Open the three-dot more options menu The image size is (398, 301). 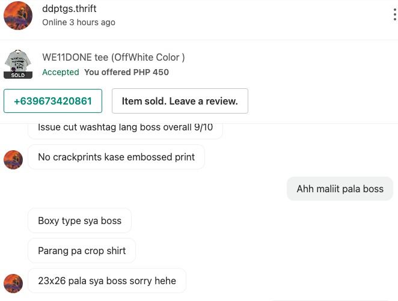click(x=395, y=14)
